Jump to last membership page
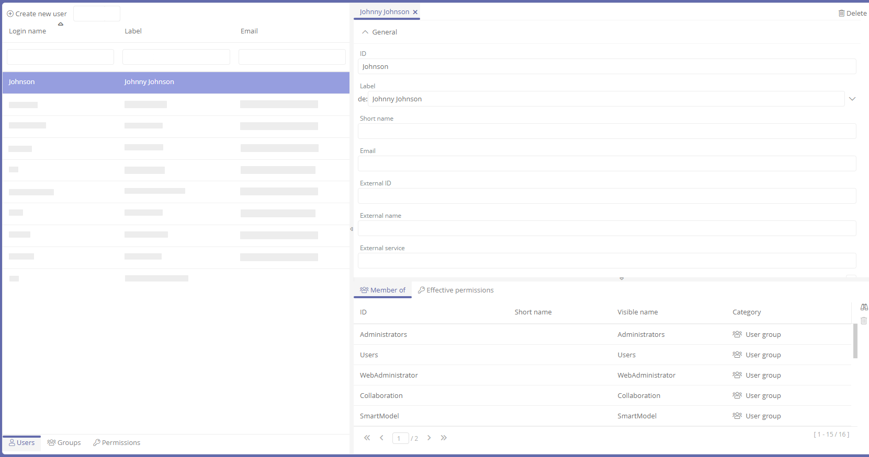The height and width of the screenshot is (457, 869). (x=444, y=438)
